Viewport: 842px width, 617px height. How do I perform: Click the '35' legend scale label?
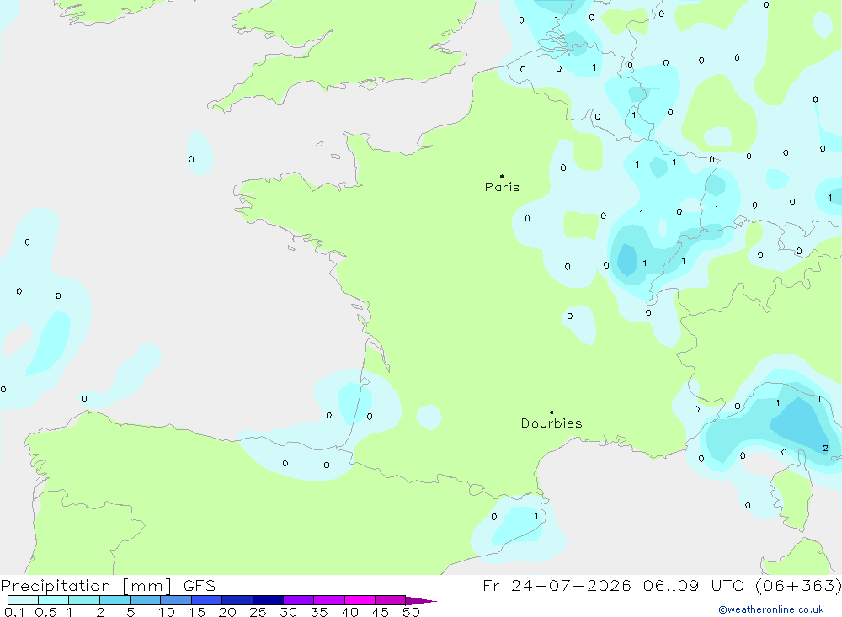point(319,612)
